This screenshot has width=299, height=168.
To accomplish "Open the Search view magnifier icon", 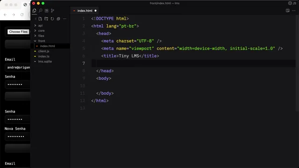I will [x=41, y=11].
